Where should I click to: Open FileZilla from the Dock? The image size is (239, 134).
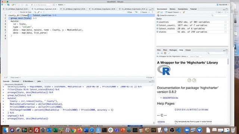tap(37, 130)
